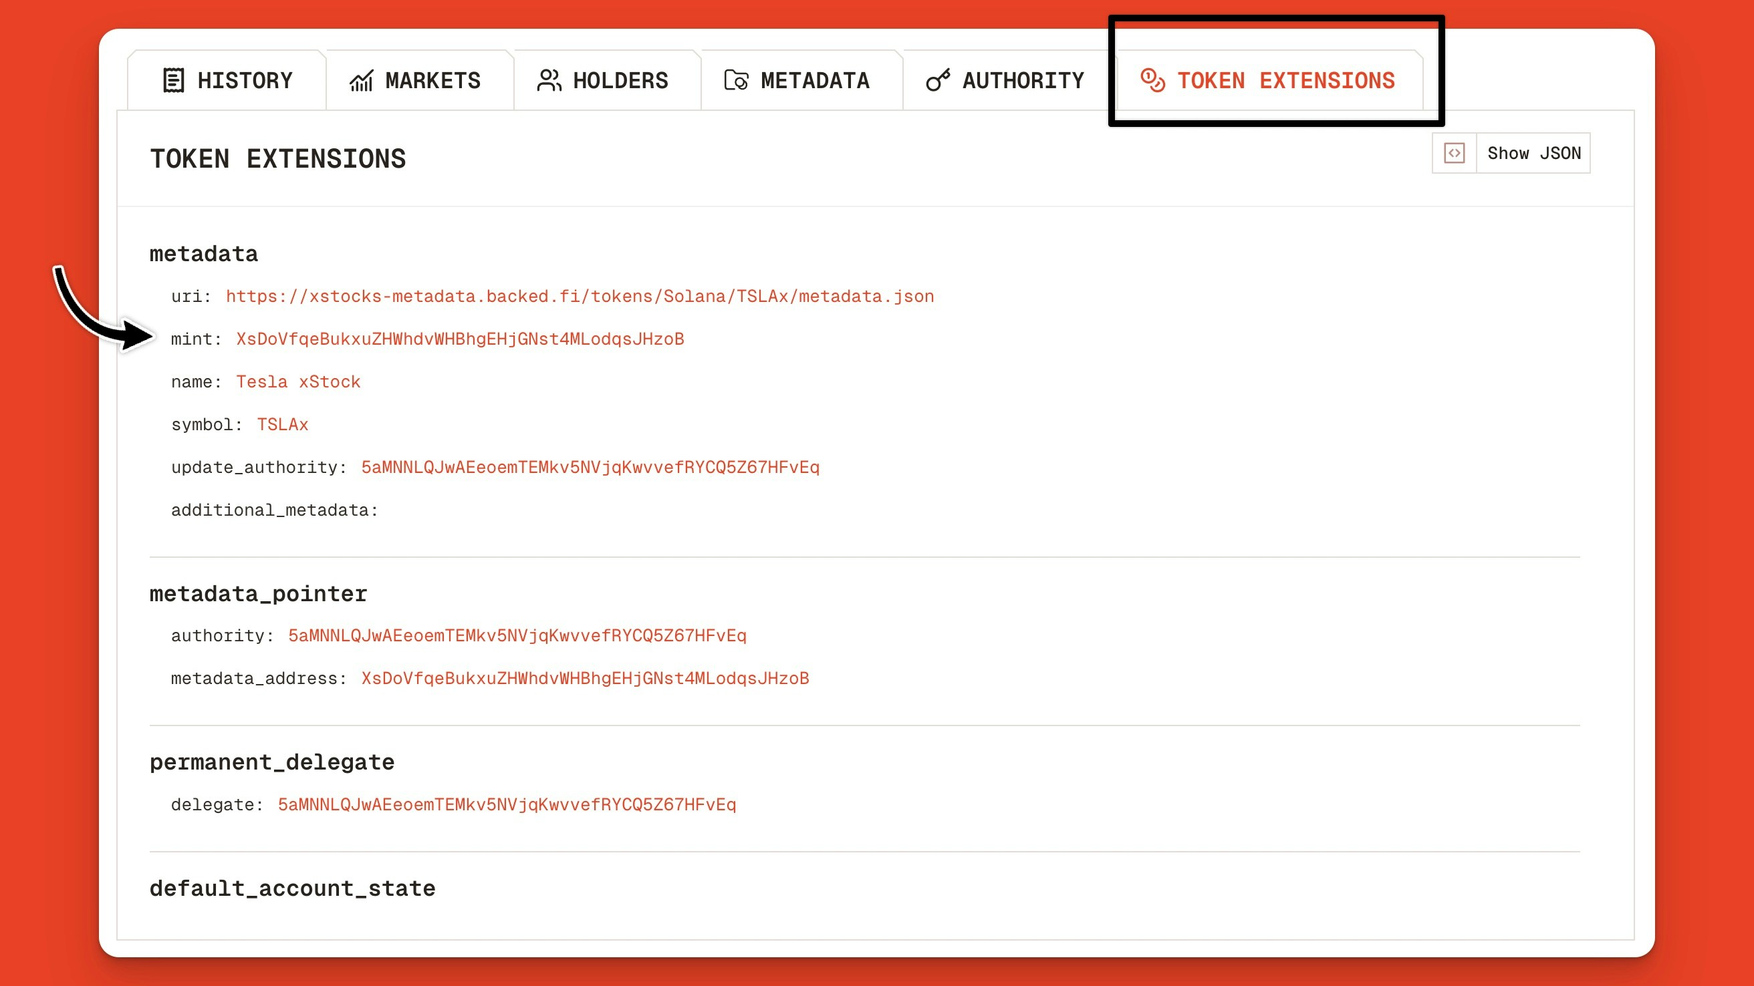Screen dimensions: 1754x986
Task: Click the metadata_pointer authority address
Action: 517,635
